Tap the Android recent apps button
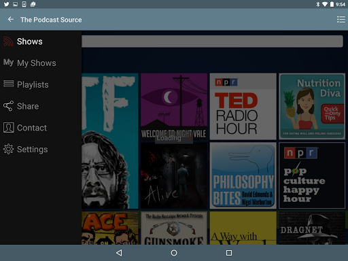348x261 pixels. tap(229, 253)
